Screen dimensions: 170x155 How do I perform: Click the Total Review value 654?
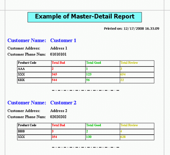(123, 74)
